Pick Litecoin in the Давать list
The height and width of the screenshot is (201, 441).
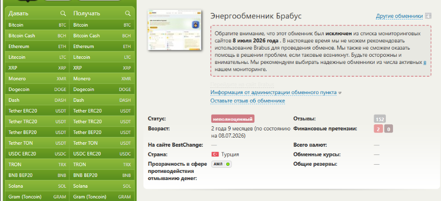[x=37, y=57]
